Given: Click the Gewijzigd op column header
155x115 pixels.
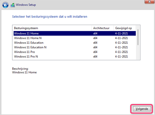Looking at the screenshot, I should click(x=125, y=28).
